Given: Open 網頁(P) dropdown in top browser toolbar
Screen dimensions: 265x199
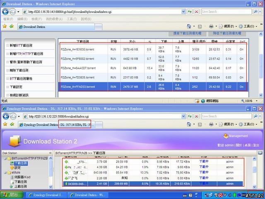Looking at the screenshot, I should [x=236, y=27].
